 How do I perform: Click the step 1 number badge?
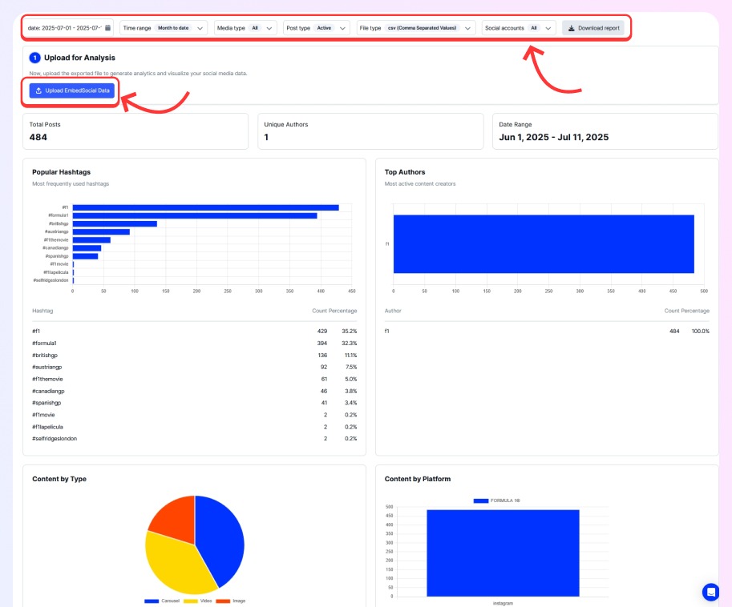pos(34,58)
